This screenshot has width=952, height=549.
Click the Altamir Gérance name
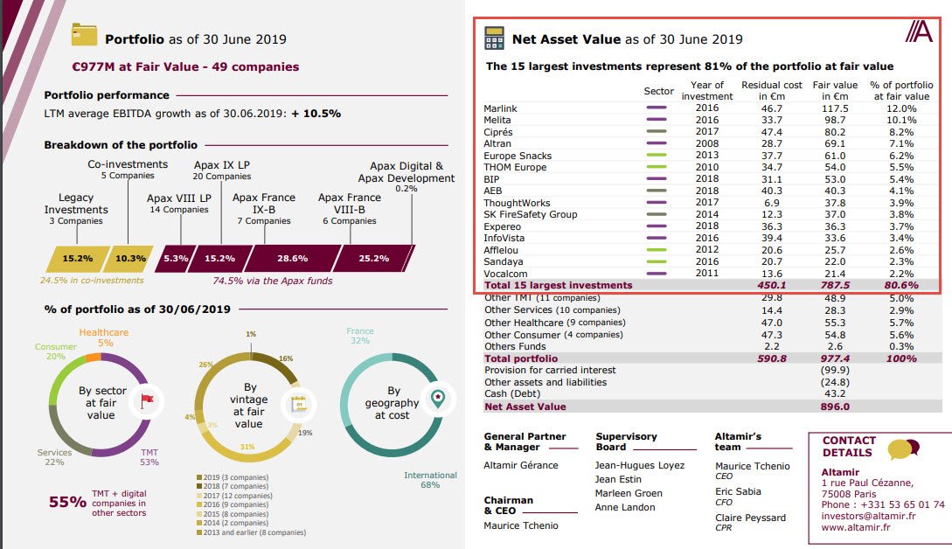[521, 465]
